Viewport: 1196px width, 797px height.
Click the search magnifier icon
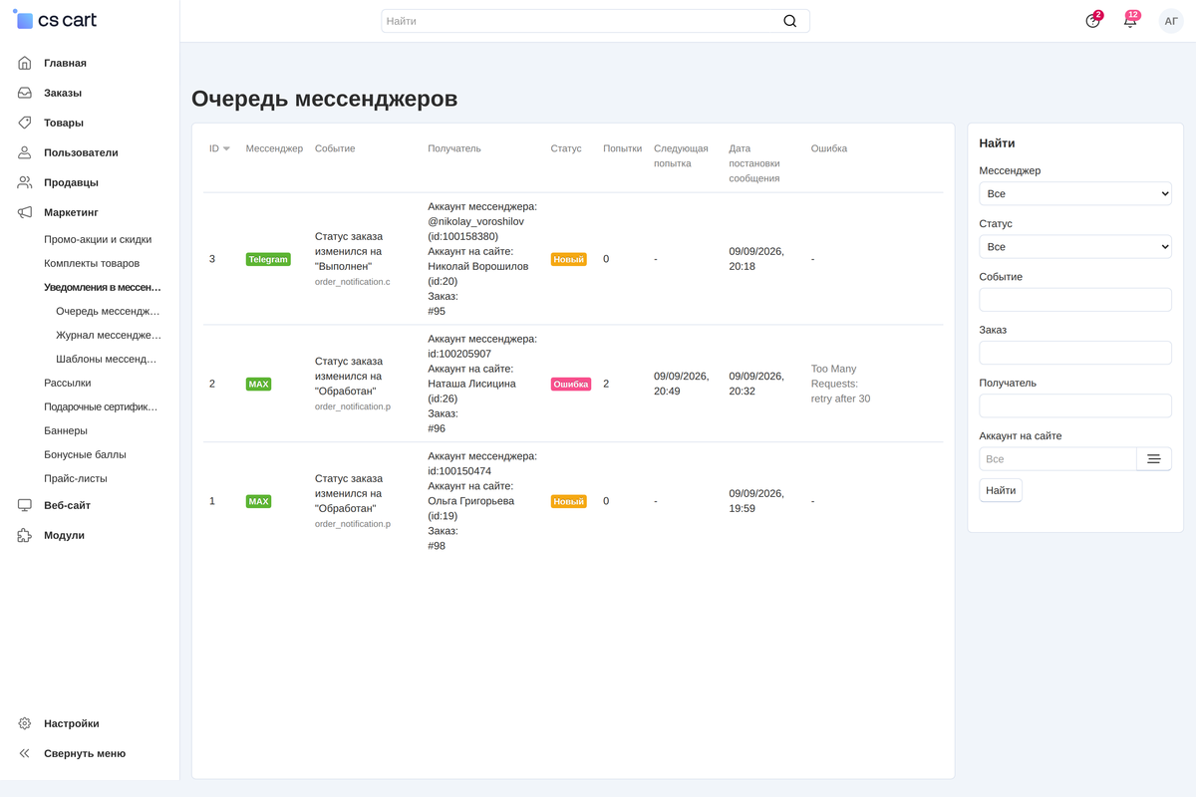pos(790,21)
